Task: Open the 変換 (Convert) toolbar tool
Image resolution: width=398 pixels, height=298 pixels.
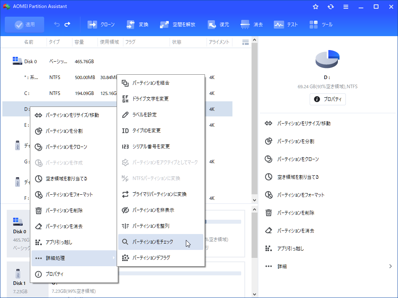Action: tap(131, 25)
